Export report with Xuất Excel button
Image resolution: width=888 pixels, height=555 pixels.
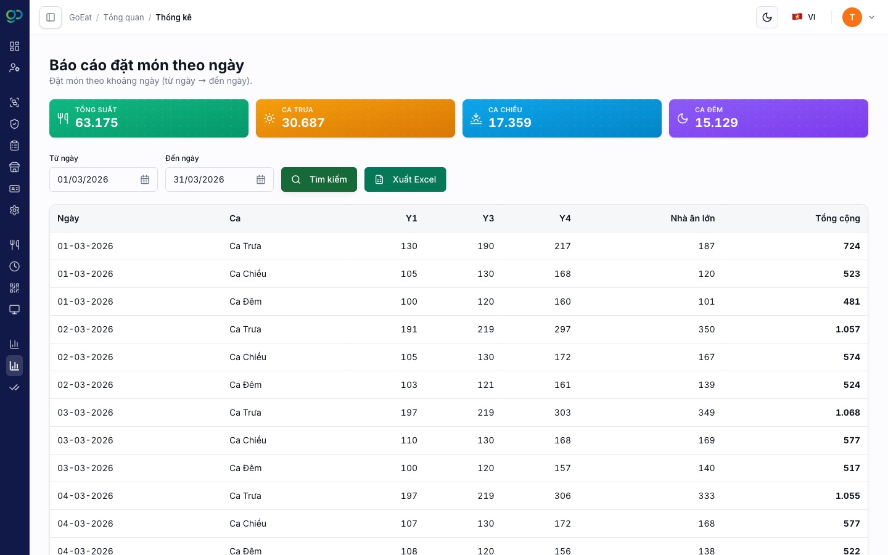click(405, 179)
